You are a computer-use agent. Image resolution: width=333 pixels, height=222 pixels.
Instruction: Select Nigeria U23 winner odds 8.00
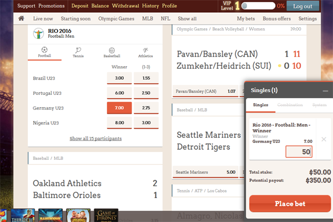[x=119, y=123]
